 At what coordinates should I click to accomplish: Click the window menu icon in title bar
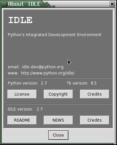pyautogui.click(x=4, y=4)
